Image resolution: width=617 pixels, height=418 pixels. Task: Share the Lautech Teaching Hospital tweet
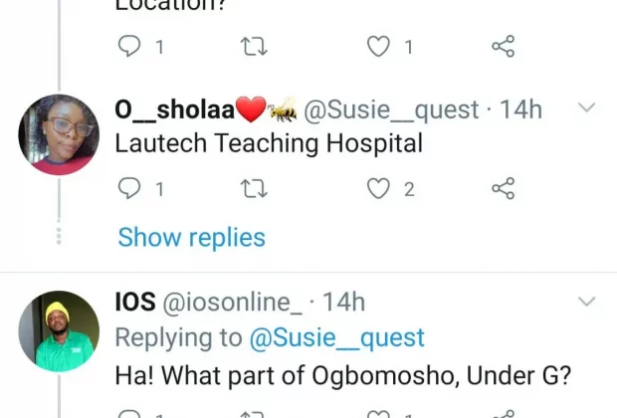(x=504, y=188)
